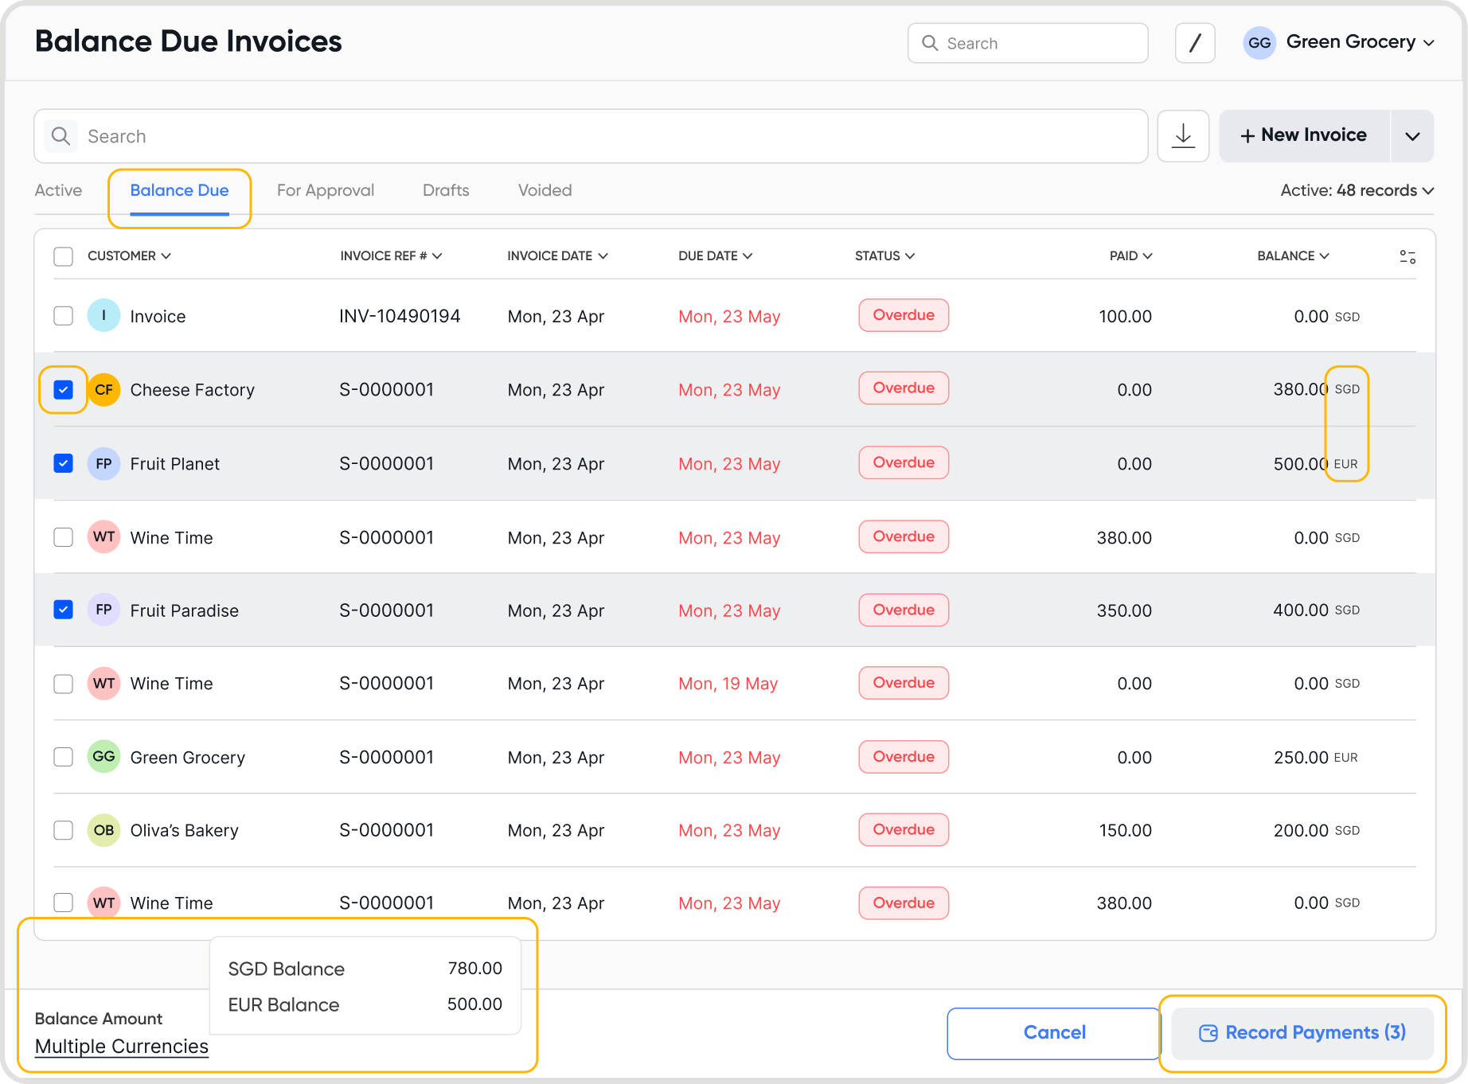The image size is (1468, 1084).
Task: Open the Drafts tab
Action: tap(446, 190)
